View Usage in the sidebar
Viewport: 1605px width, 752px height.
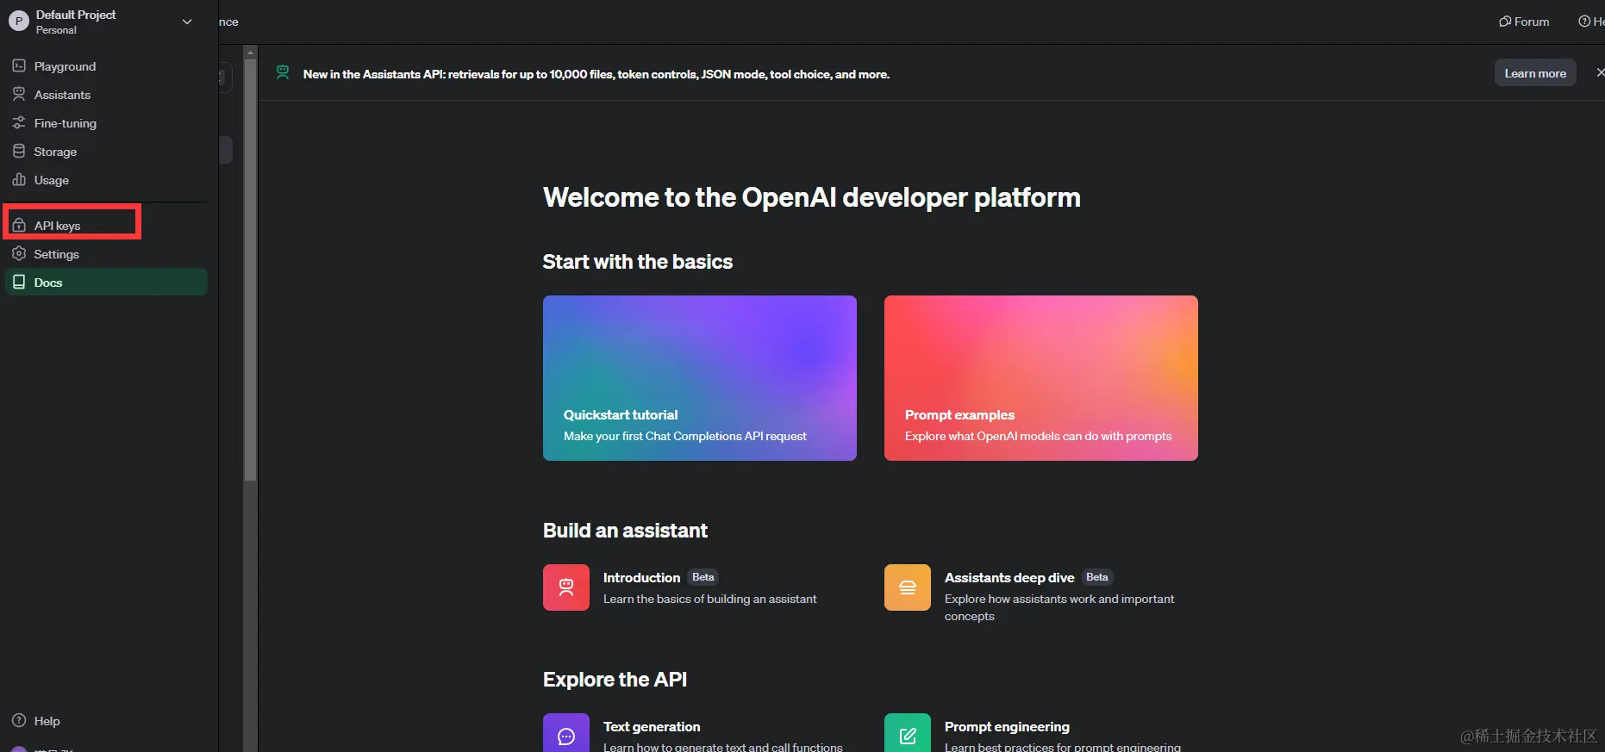click(106, 180)
